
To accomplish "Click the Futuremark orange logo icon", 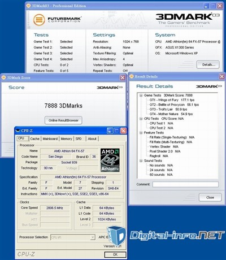I will coord(39,20).
